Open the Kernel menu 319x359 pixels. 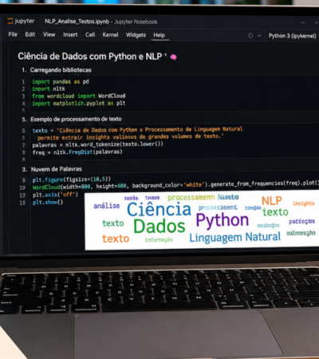(x=110, y=34)
